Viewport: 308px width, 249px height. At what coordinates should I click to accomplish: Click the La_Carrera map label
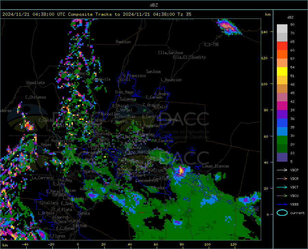tap(42, 178)
